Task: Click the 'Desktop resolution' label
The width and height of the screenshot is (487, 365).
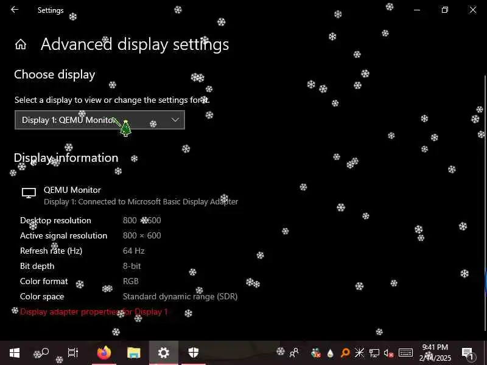Action: pos(55,220)
